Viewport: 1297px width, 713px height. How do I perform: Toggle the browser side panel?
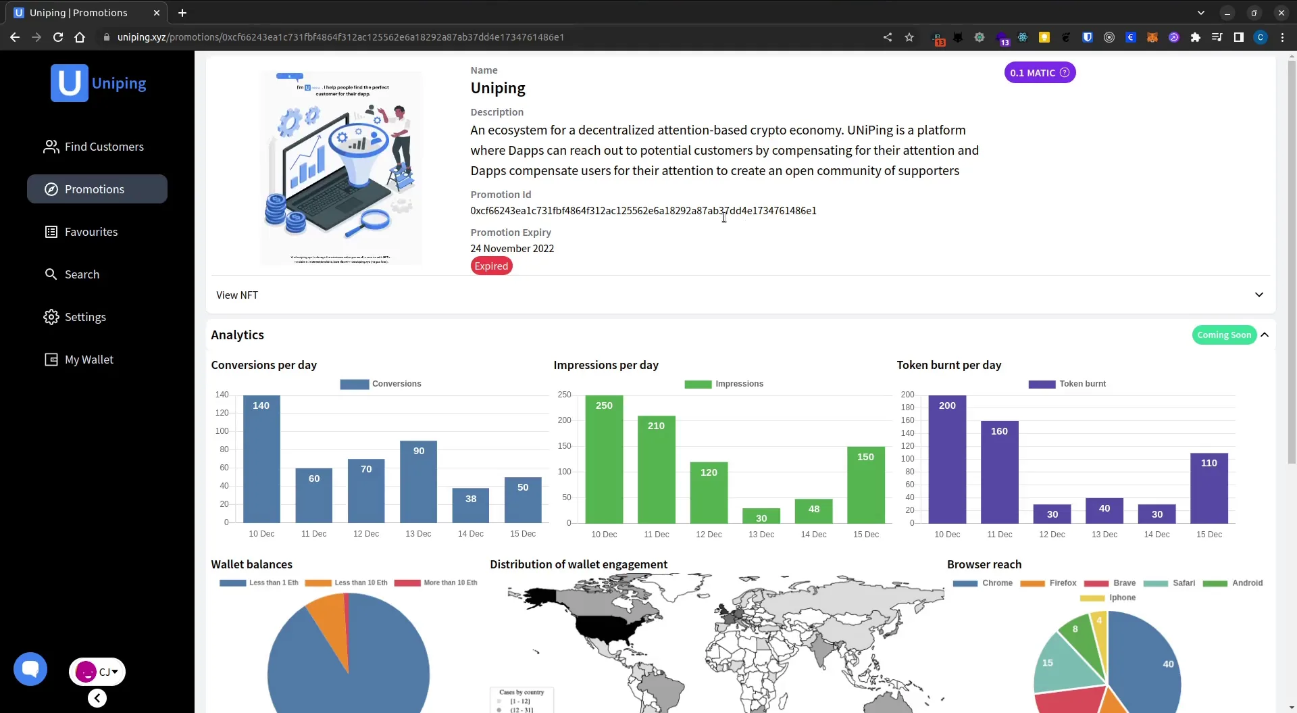click(x=1239, y=37)
